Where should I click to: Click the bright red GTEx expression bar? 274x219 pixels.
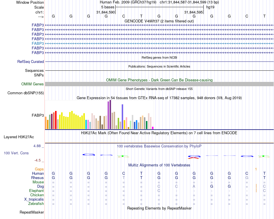(56, 120)
